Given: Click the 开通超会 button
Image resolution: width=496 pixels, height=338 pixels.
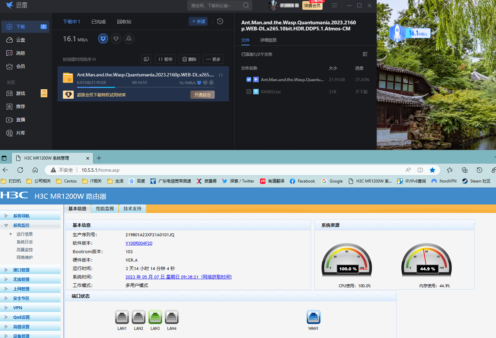Looking at the screenshot, I should (x=203, y=95).
